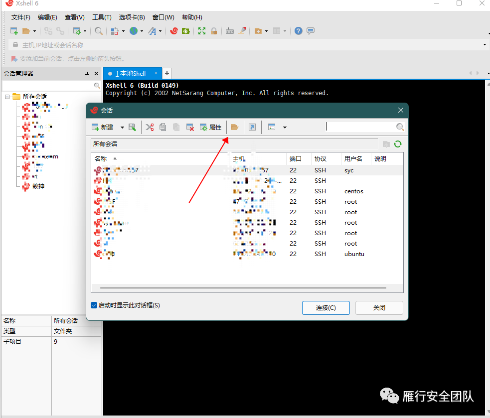Open the 窗口(W) menu
The height and width of the screenshot is (418, 490).
pyautogui.click(x=163, y=17)
